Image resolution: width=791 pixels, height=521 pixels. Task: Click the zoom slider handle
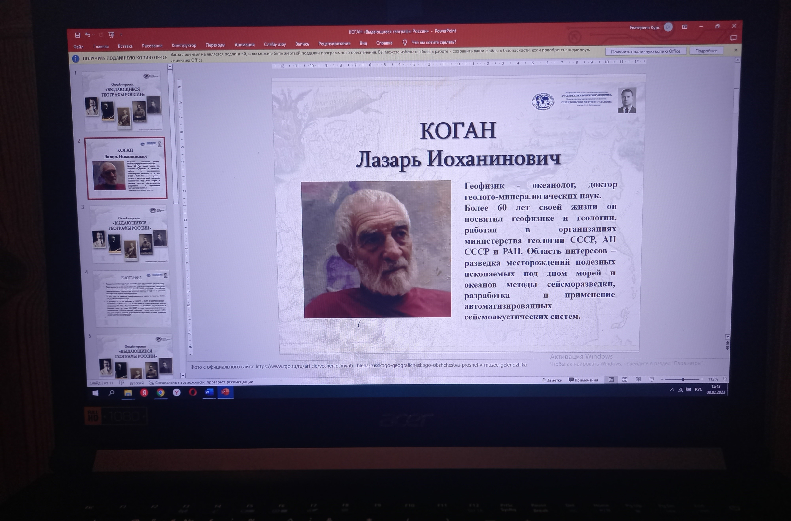click(x=683, y=379)
